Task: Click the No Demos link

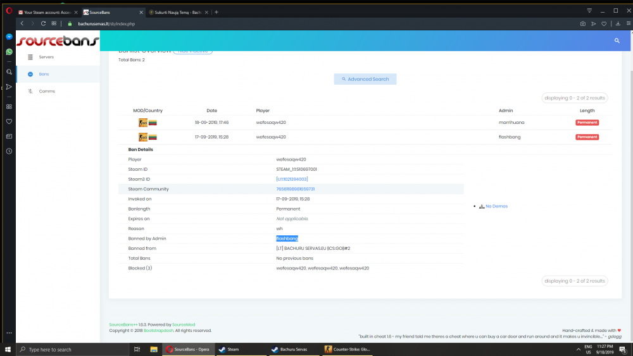Action: [496, 206]
